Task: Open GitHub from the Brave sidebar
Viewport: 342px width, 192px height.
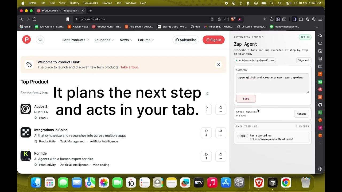Action: tap(320, 105)
